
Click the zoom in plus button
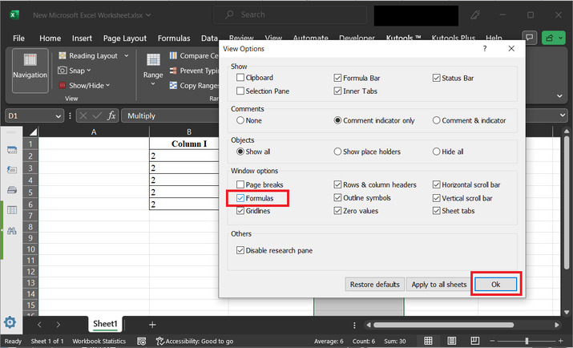[x=560, y=341]
